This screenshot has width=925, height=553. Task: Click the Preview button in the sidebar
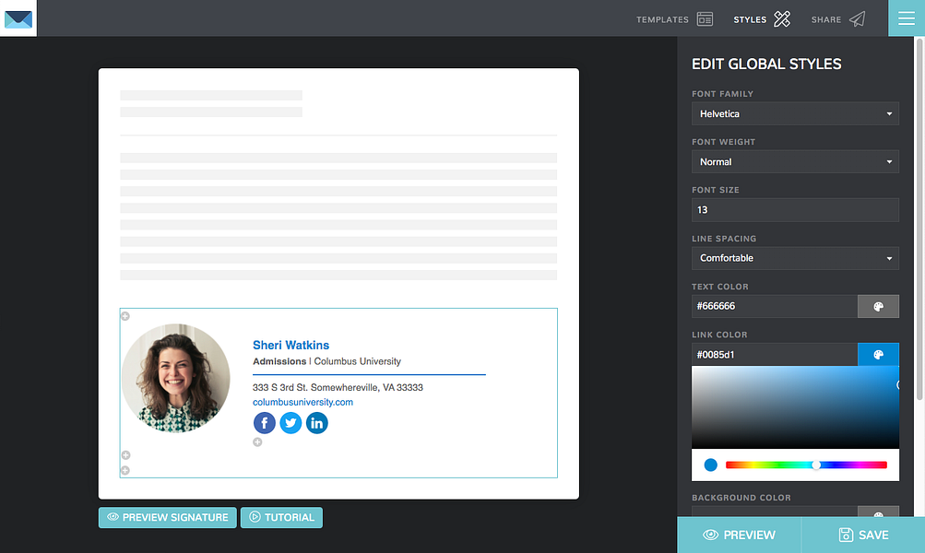pos(739,535)
